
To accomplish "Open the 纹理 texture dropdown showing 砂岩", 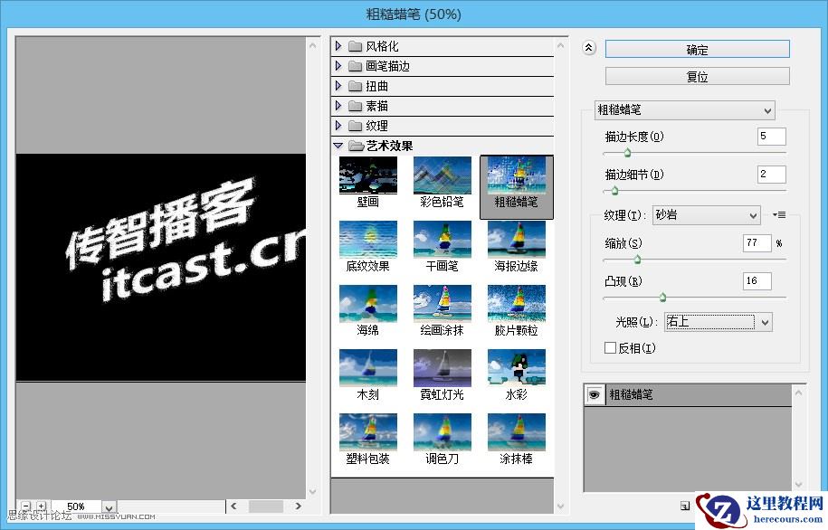I will (706, 215).
